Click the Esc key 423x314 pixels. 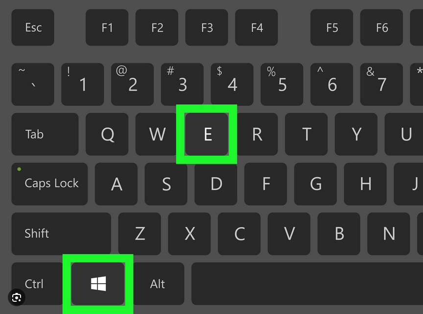point(33,27)
